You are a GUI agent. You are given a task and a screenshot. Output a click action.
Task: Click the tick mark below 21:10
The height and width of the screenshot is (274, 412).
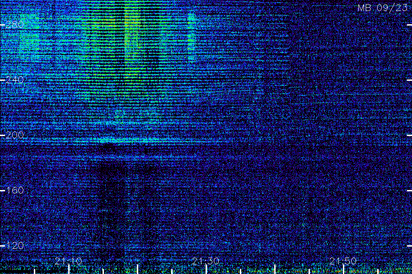tap(69, 269)
